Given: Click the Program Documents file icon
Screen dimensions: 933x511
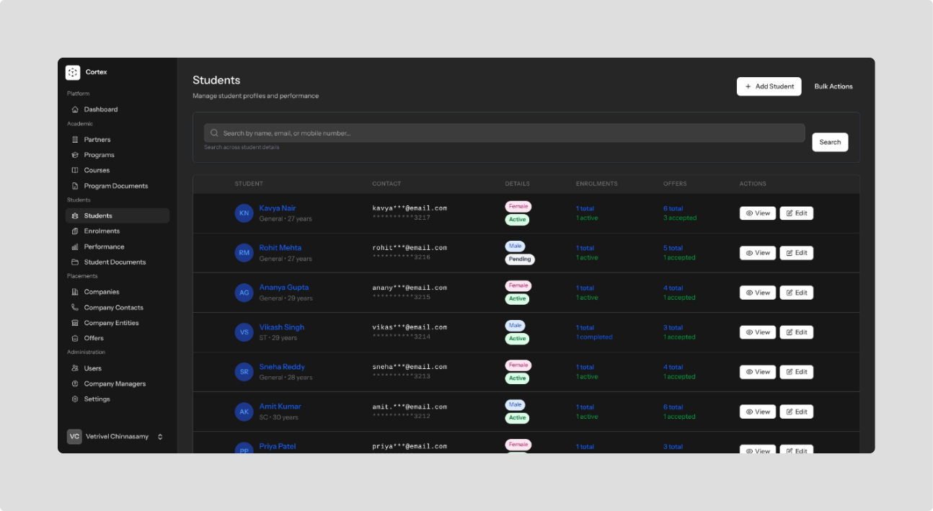Looking at the screenshot, I should (x=75, y=186).
